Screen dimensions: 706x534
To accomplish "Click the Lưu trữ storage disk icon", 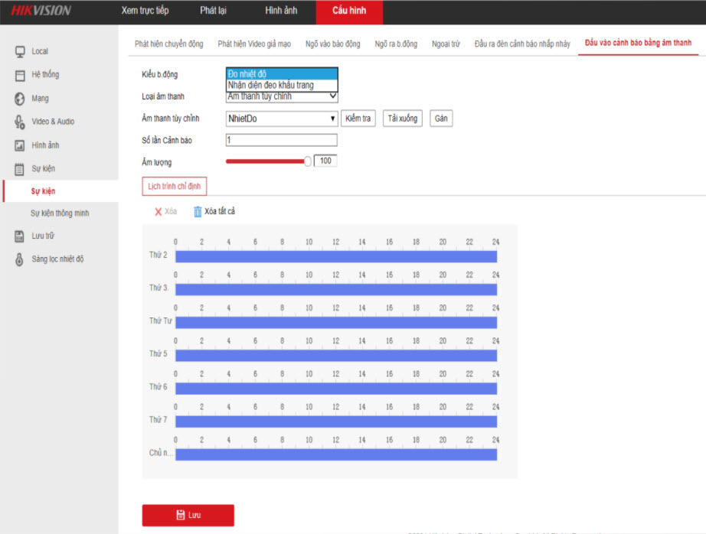I will click(21, 236).
